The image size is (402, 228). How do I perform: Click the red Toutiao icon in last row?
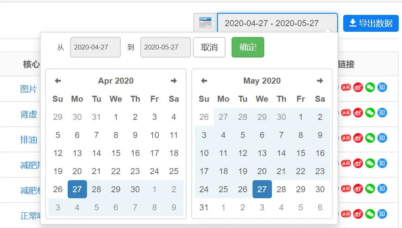pos(346,214)
